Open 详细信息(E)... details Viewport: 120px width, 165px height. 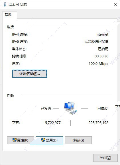pyautogui.click(x=30, y=74)
